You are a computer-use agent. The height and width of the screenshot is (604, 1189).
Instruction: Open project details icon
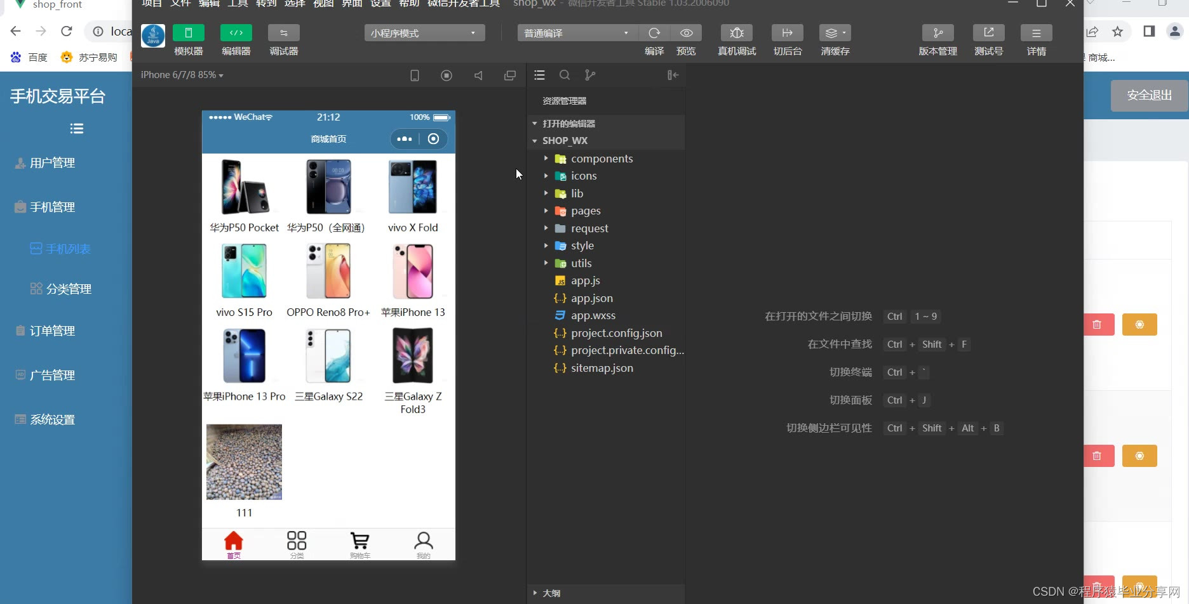(x=1037, y=33)
